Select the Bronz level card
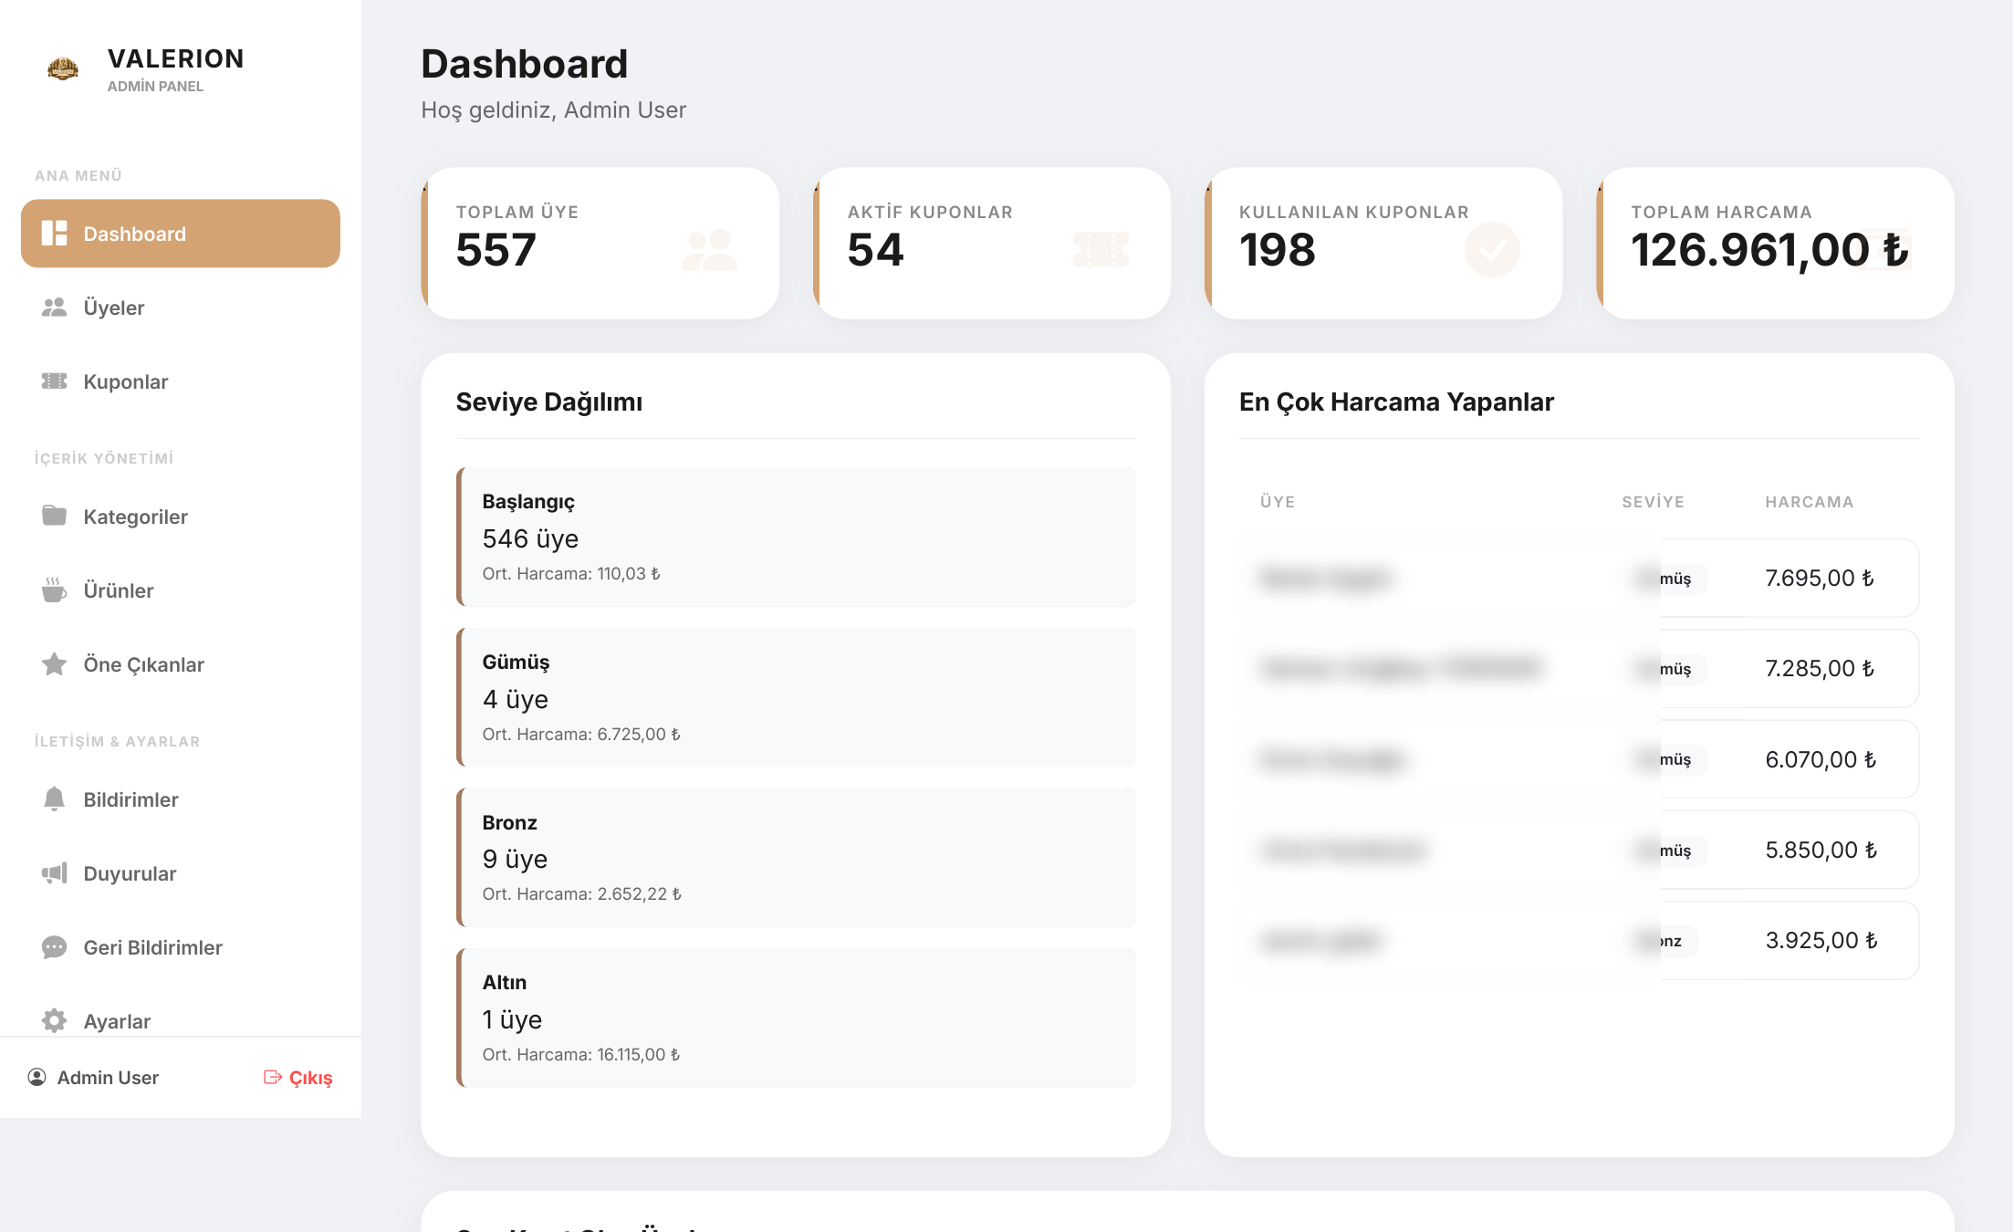The height and width of the screenshot is (1232, 2014). click(x=796, y=857)
